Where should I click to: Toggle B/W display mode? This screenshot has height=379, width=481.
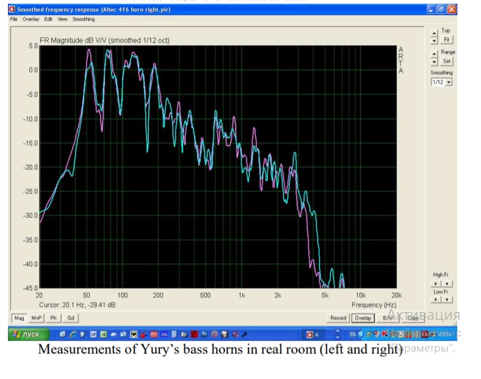[388, 318]
